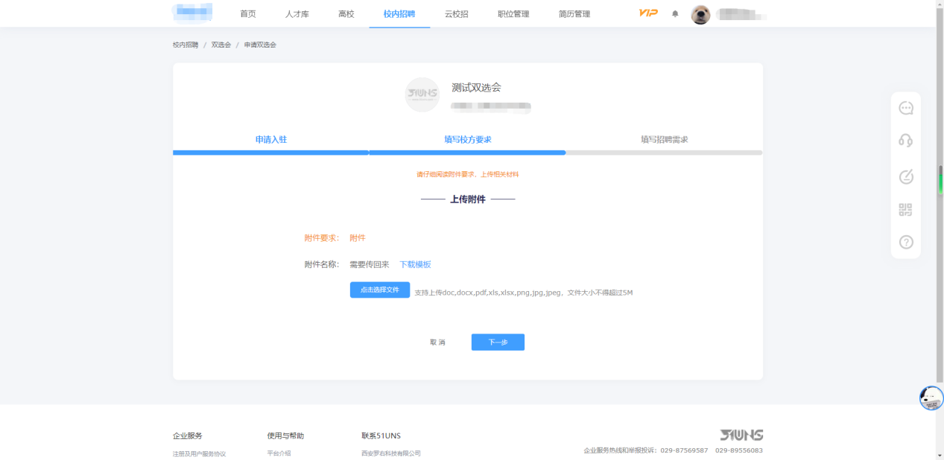Image resolution: width=944 pixels, height=460 pixels.
Task: Click 双选会 in the breadcrumb
Action: [x=221, y=45]
